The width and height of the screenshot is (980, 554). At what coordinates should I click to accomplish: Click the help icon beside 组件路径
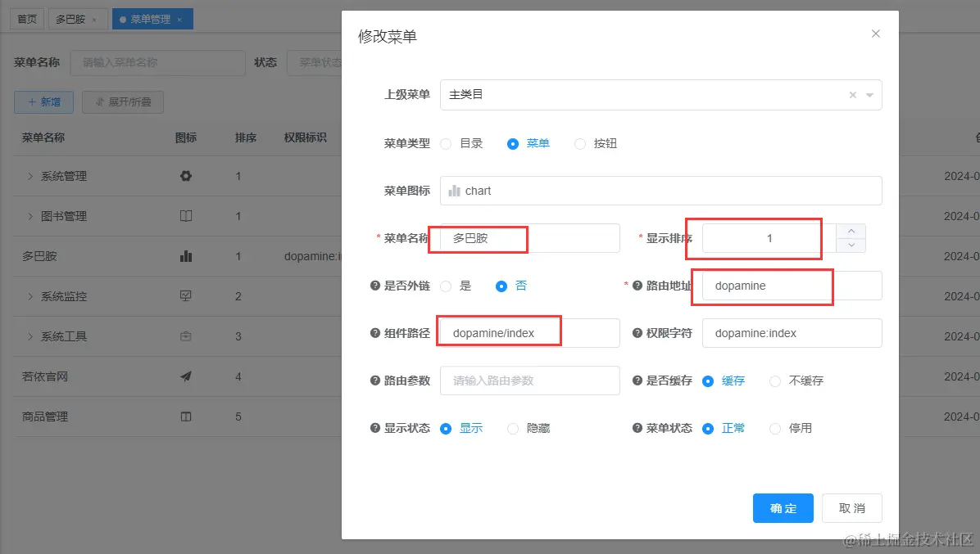point(375,333)
